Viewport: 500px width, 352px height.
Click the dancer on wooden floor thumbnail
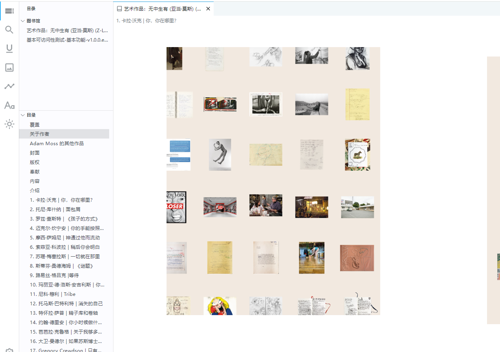[x=311, y=258]
